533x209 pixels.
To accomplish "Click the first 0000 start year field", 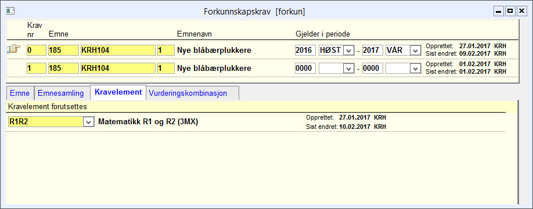I will [305, 69].
